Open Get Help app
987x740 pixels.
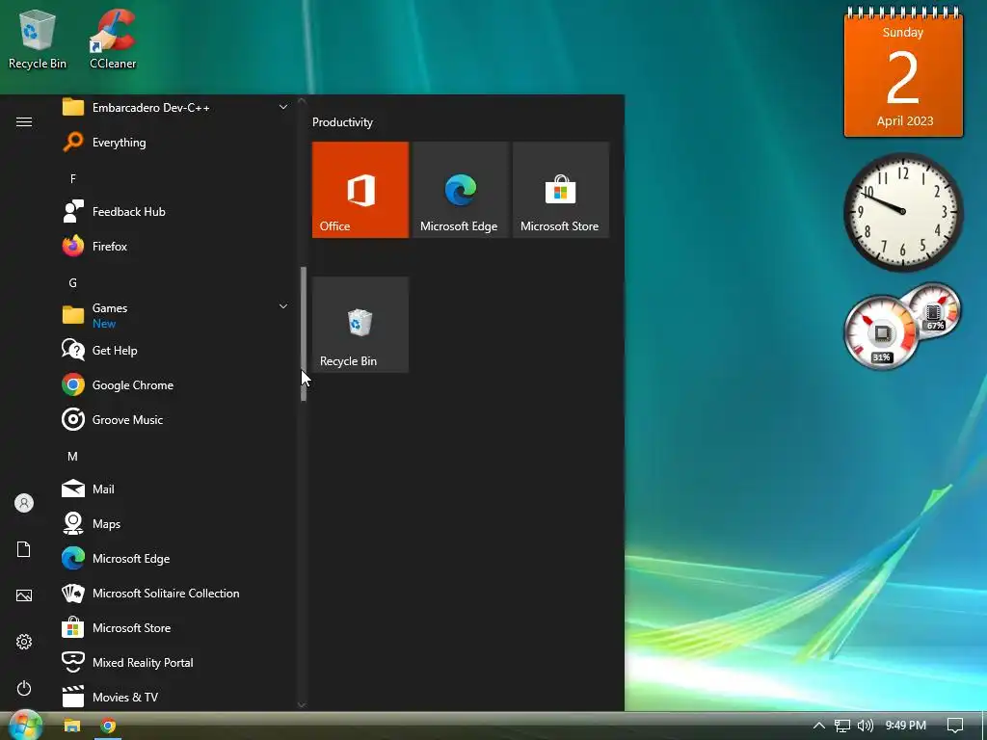pos(175,351)
